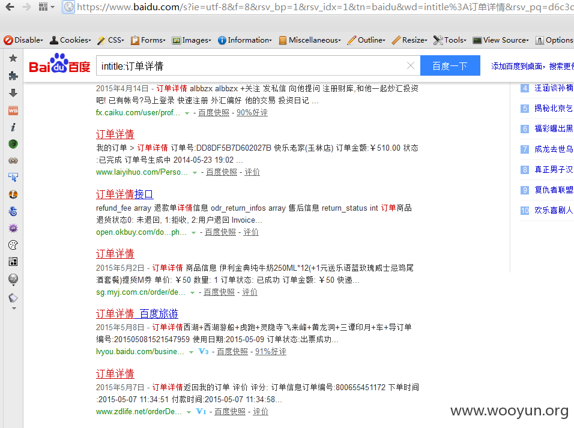The width and height of the screenshot is (574, 428).
Task: Click the gray sphere sidebar icon
Action: click(13, 279)
